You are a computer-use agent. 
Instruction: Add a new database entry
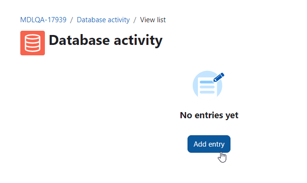[x=209, y=144]
